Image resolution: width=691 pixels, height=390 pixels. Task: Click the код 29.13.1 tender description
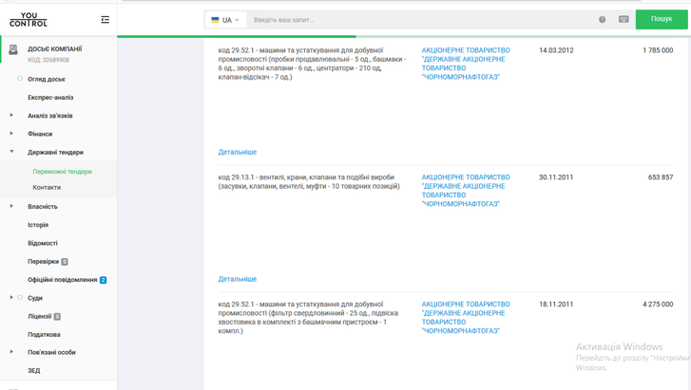pos(309,182)
